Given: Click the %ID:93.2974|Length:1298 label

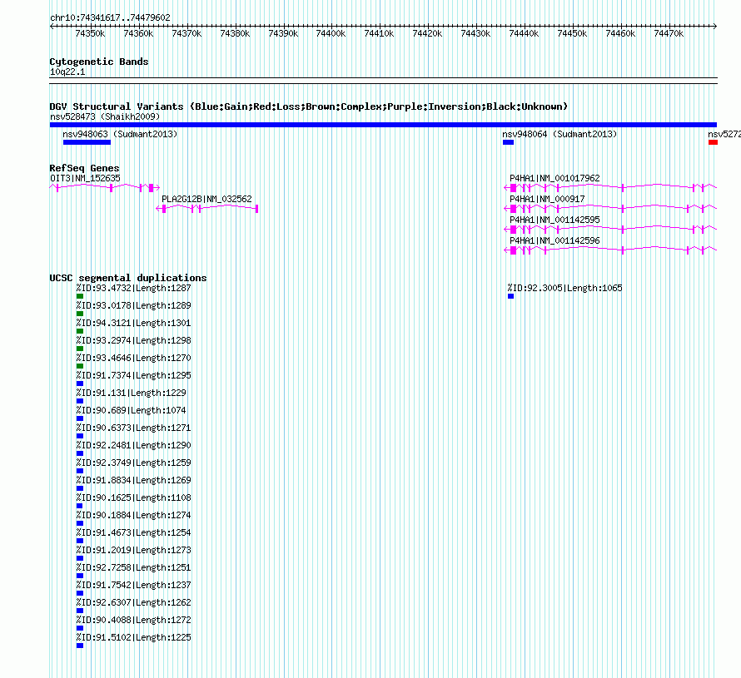Looking at the screenshot, I should [134, 340].
